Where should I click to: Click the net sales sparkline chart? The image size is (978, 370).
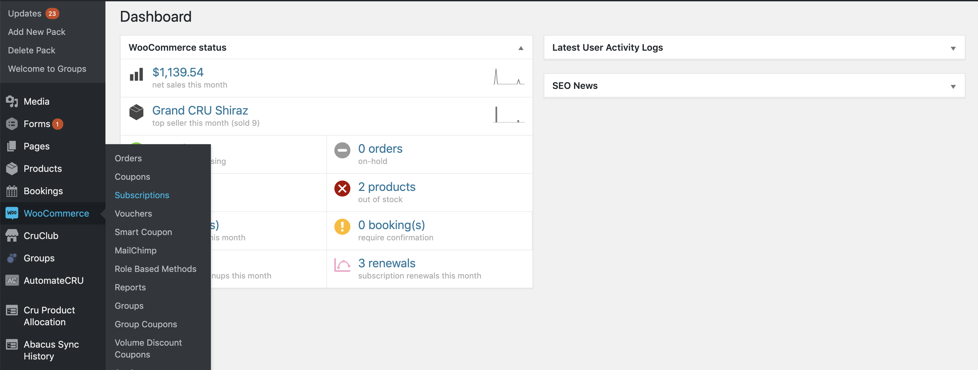509,76
